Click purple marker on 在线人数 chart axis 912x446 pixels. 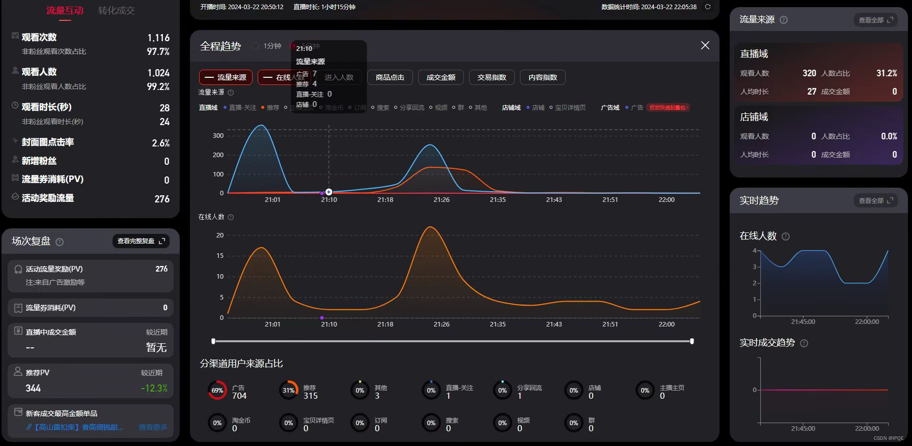pos(322,318)
